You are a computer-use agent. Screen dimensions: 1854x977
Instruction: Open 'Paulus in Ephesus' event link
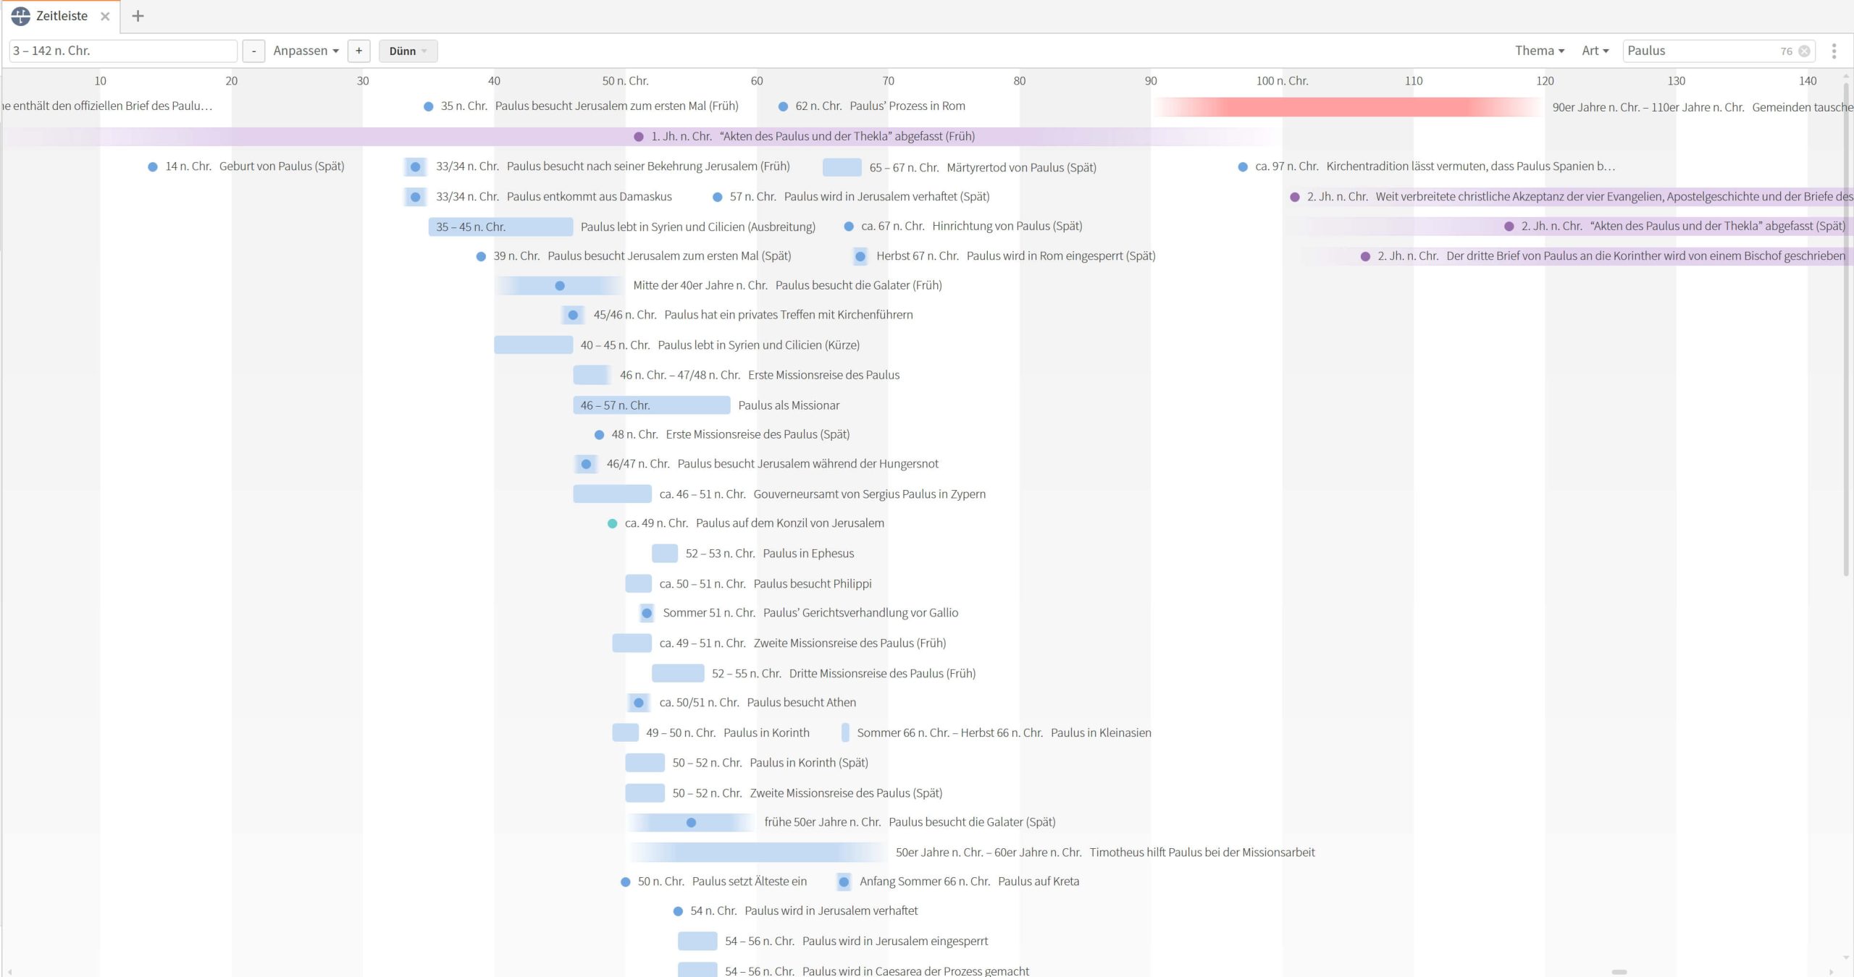[x=808, y=554]
